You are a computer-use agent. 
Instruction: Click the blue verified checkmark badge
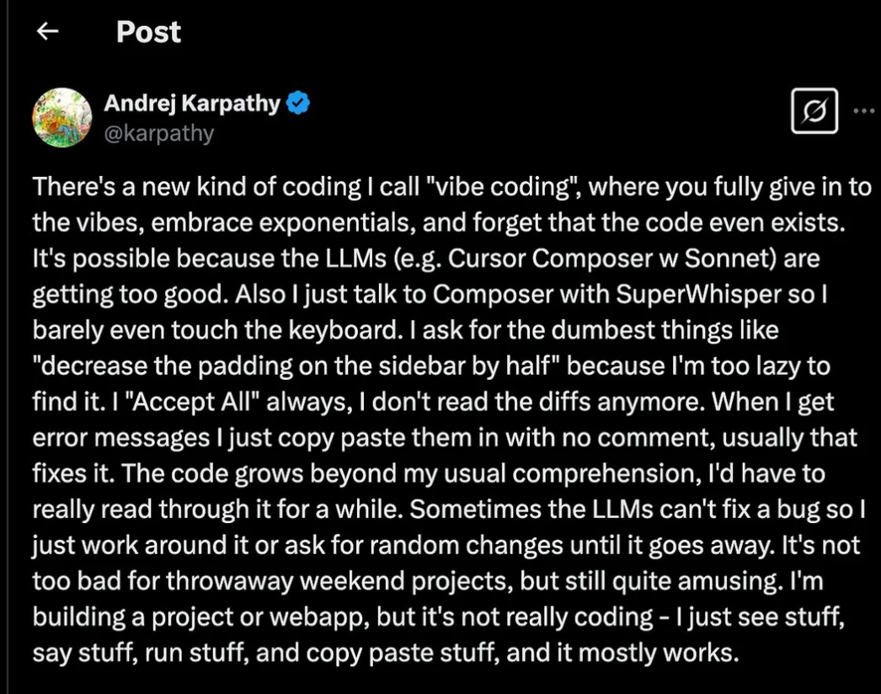[x=296, y=103]
